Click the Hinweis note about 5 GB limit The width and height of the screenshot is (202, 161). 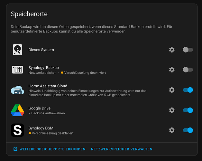coord(87,93)
